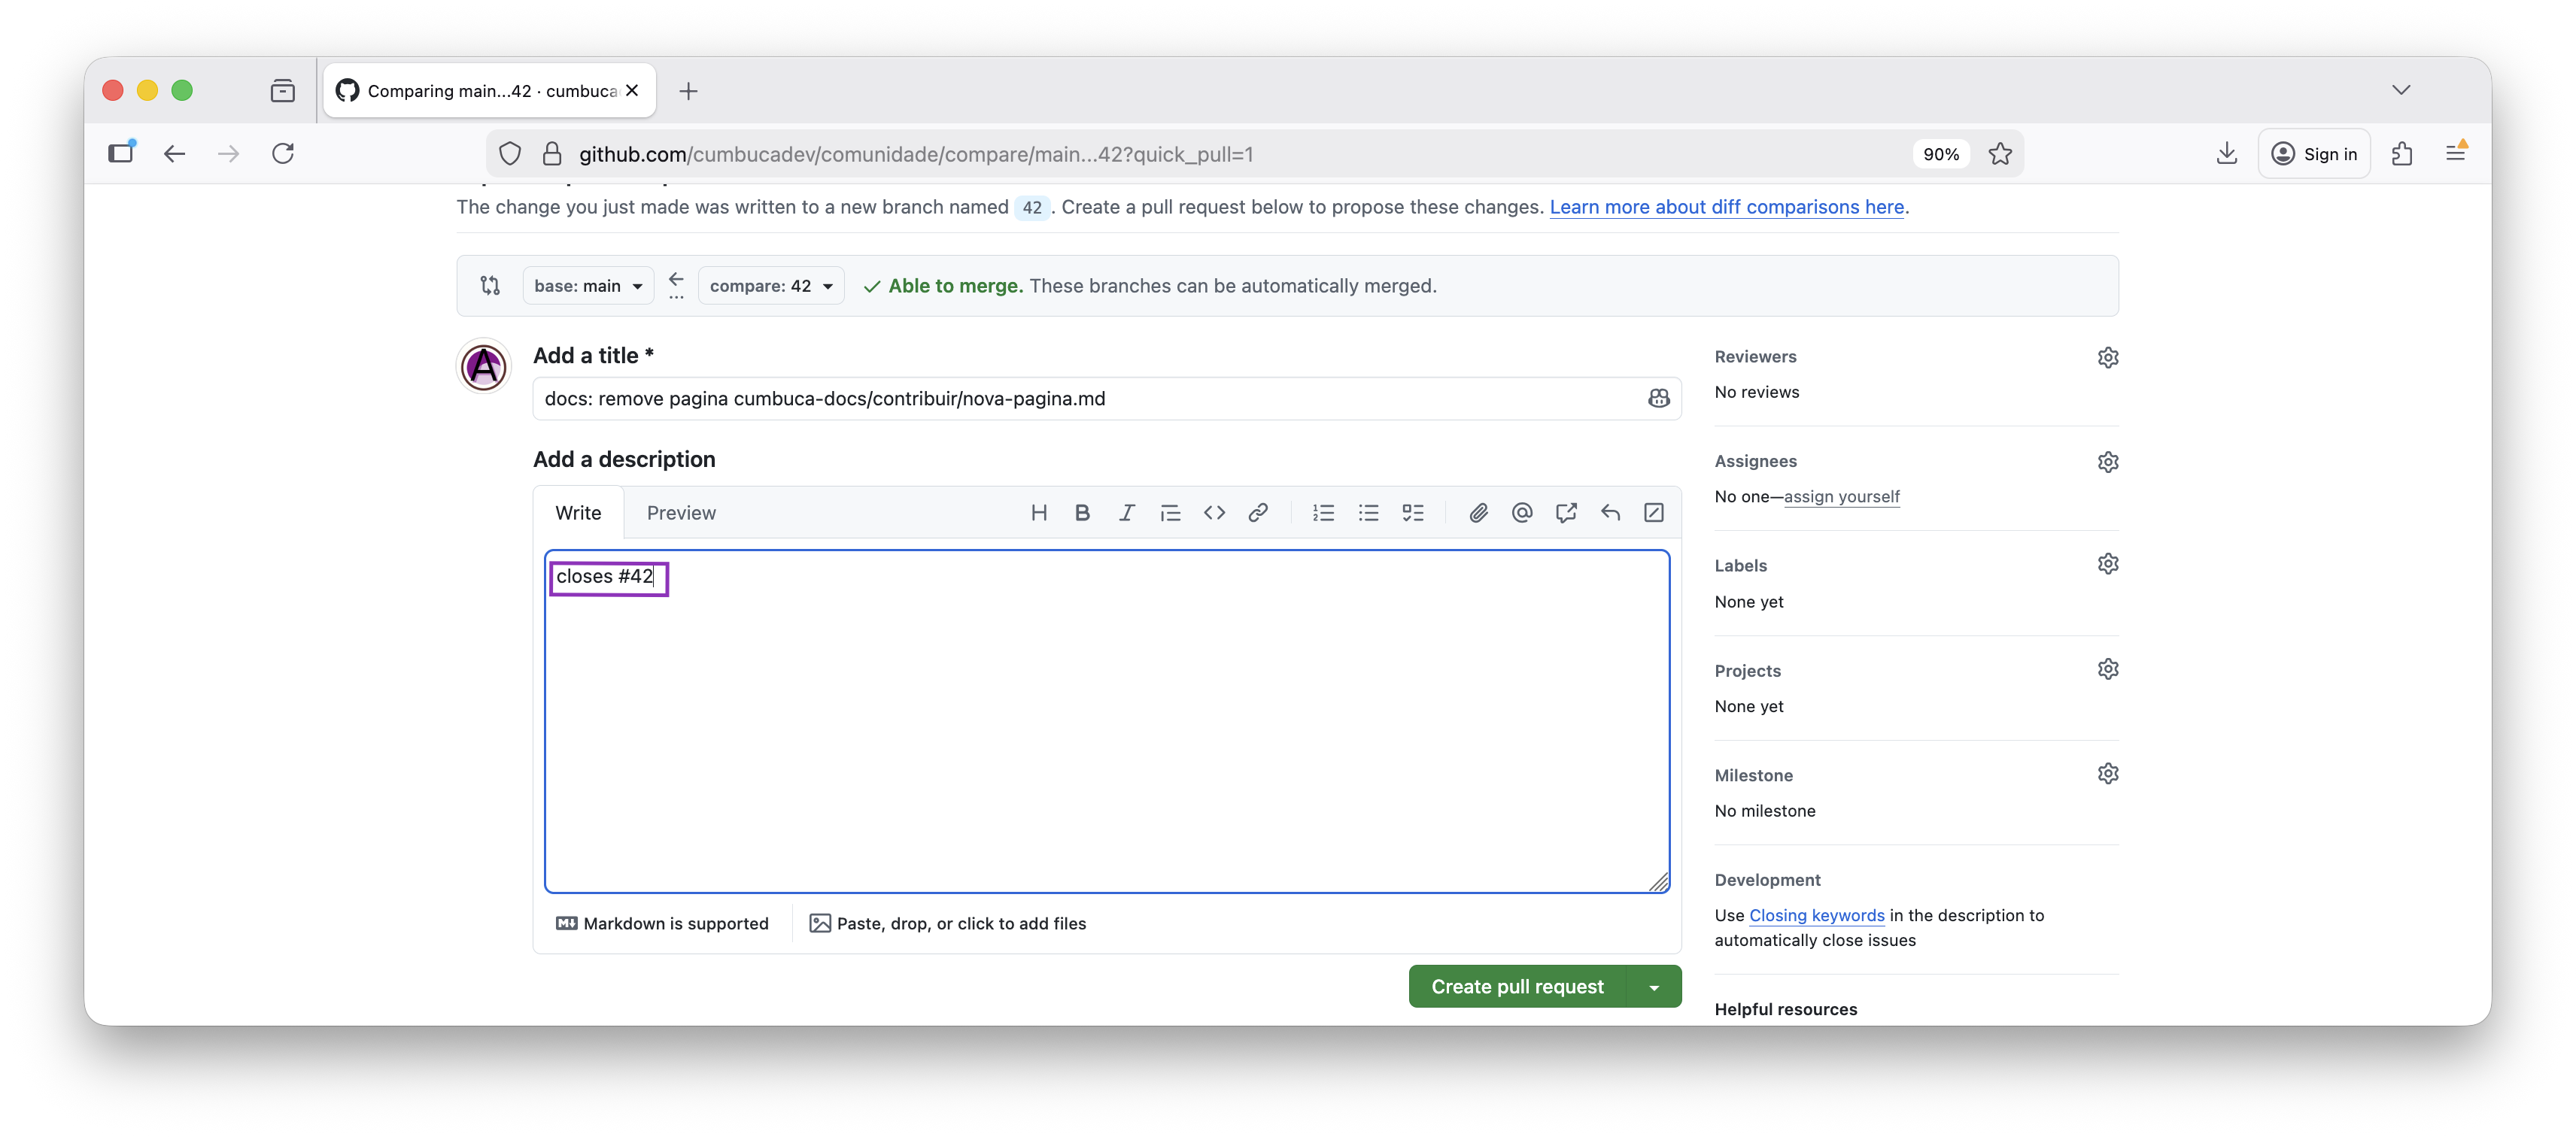Click the 'Helpful resources' heading
The width and height of the screenshot is (2576, 1137).
1786,1009
